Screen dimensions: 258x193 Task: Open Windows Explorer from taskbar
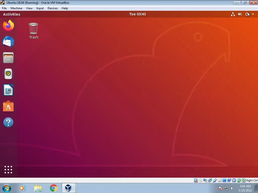(38, 188)
